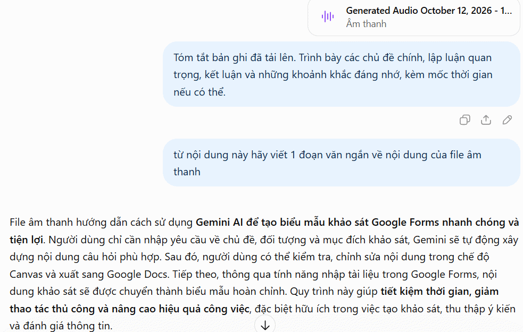This screenshot has width=523, height=332.
Task: Click the response line beginning 'Canvas và xuất sang'
Action: [253, 274]
